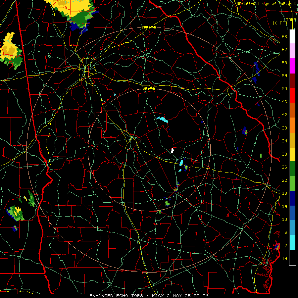Click the "6" legend value
Viewport: 298px width, 298px height.
(285, 232)
